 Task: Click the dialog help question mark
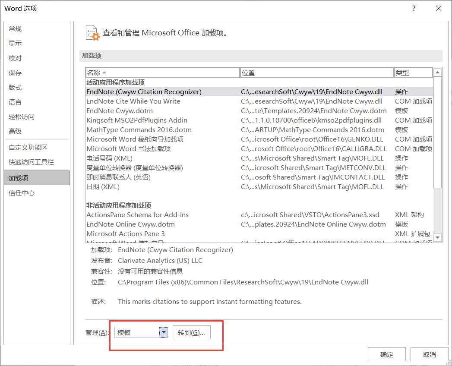click(x=414, y=8)
